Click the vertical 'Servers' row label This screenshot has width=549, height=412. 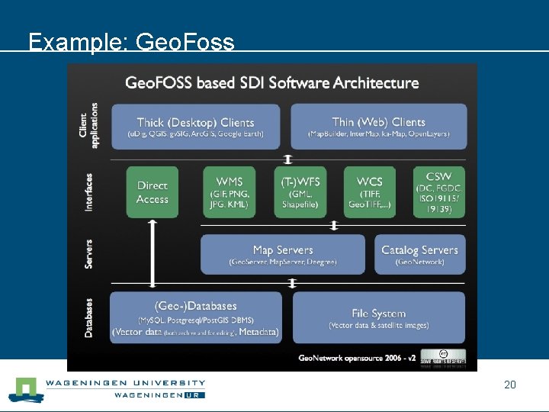point(89,254)
